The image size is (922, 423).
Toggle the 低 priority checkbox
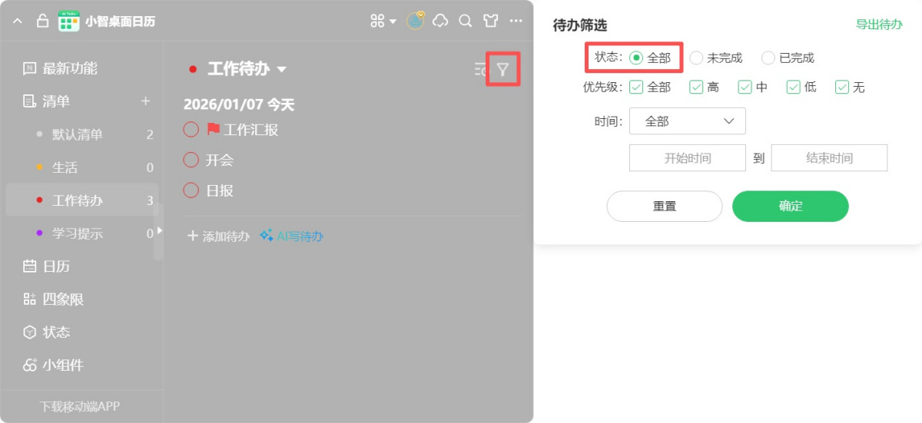(x=793, y=88)
